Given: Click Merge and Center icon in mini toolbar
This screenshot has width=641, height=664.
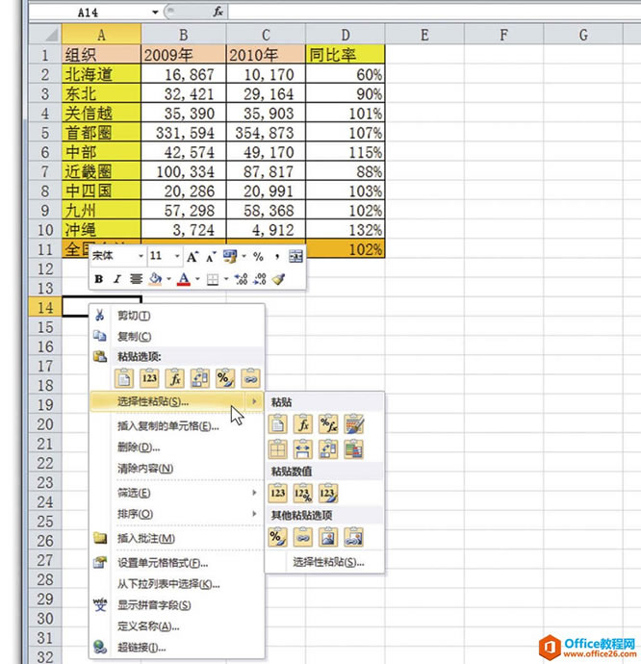Looking at the screenshot, I should 295,256.
